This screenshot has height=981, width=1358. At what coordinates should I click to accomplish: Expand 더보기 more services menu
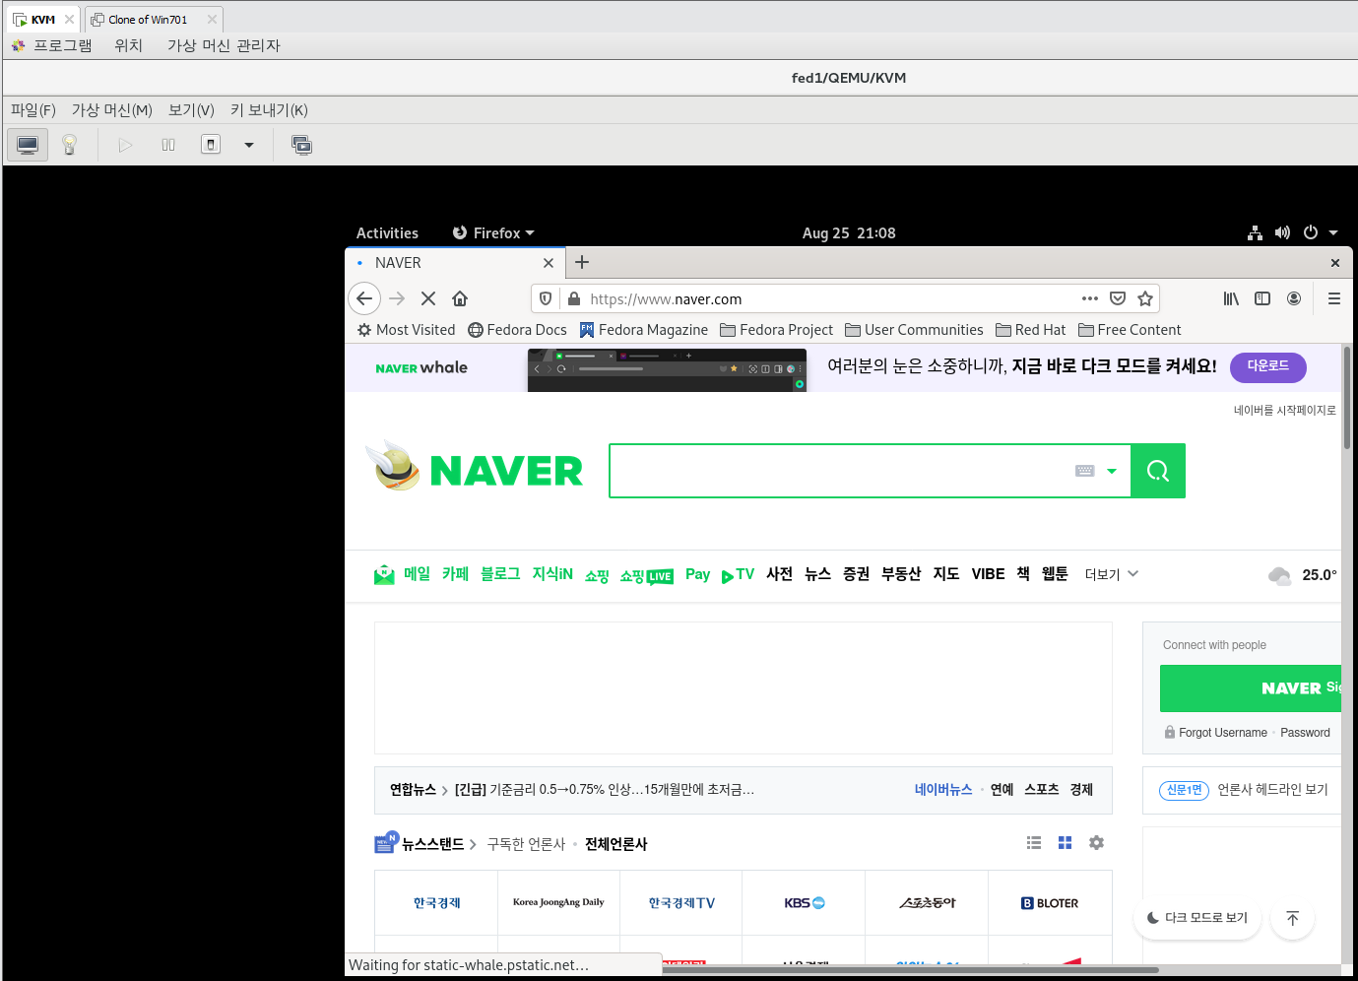[x=1112, y=574]
